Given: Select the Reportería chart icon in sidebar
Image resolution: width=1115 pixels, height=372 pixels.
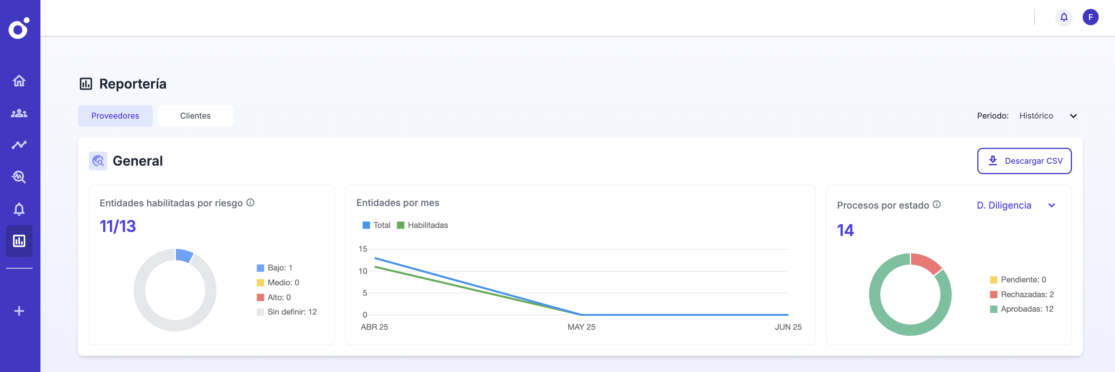Looking at the screenshot, I should click(19, 241).
